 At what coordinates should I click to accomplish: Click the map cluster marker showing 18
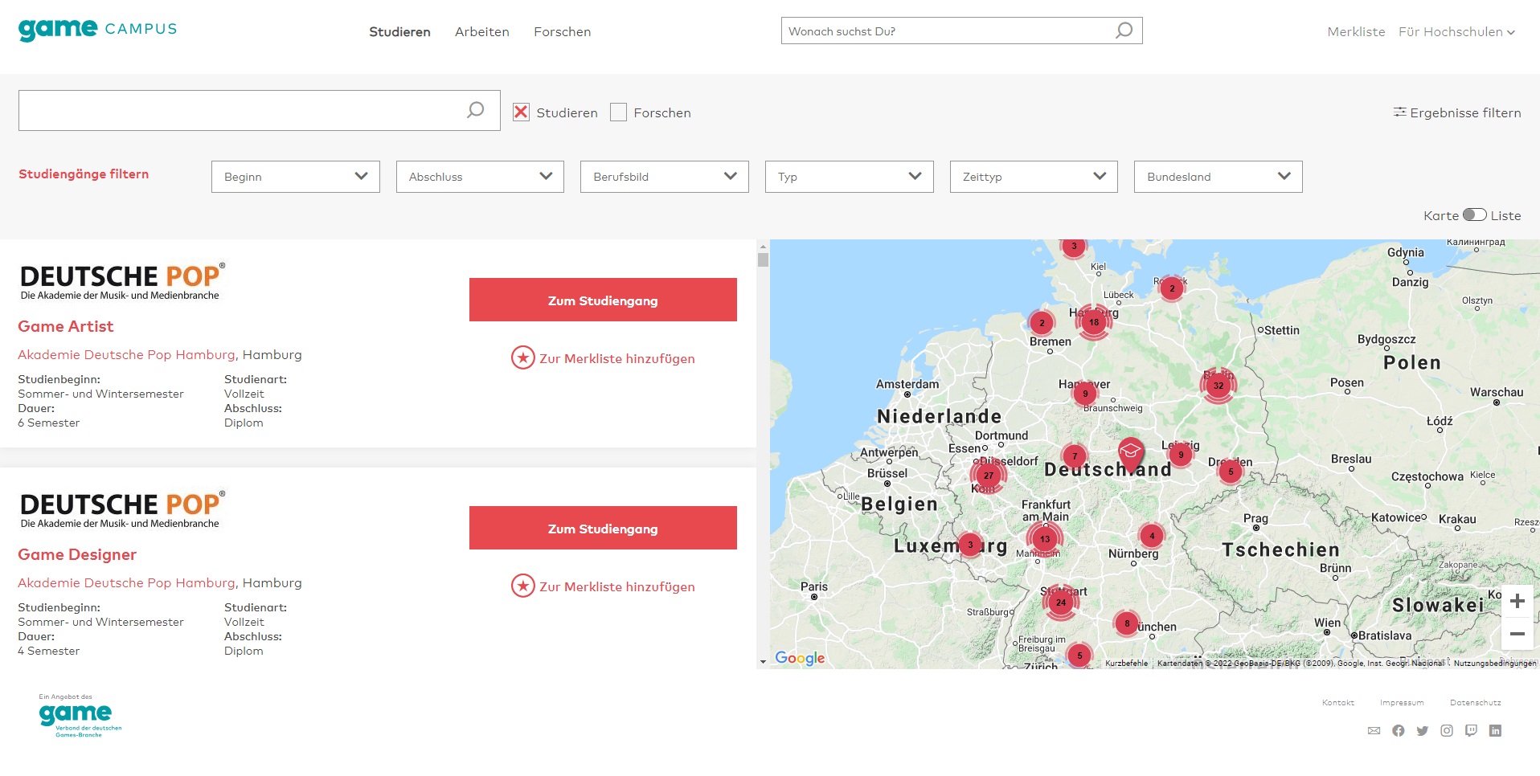tap(1094, 322)
